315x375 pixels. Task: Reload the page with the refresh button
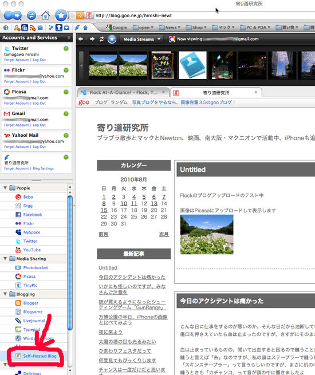(31, 15)
